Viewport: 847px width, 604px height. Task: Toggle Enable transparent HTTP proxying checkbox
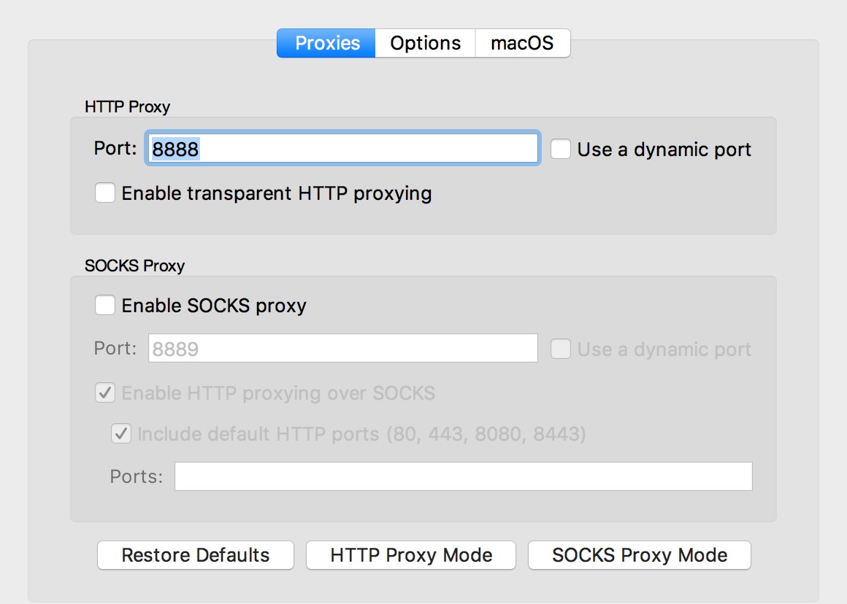(x=105, y=193)
